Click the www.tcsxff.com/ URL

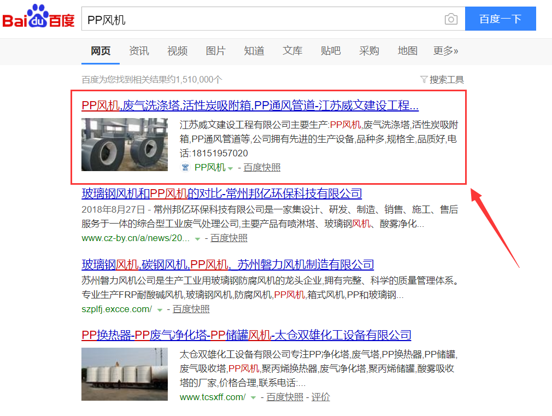pos(213,397)
